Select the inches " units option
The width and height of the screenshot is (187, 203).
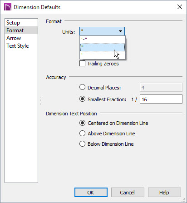[x=103, y=47]
